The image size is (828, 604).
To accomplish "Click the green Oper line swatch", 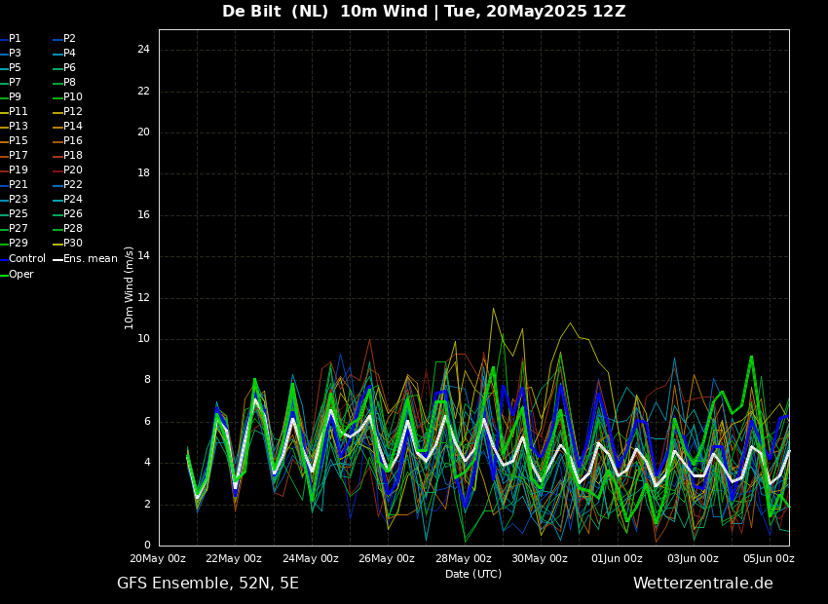I will [4, 275].
